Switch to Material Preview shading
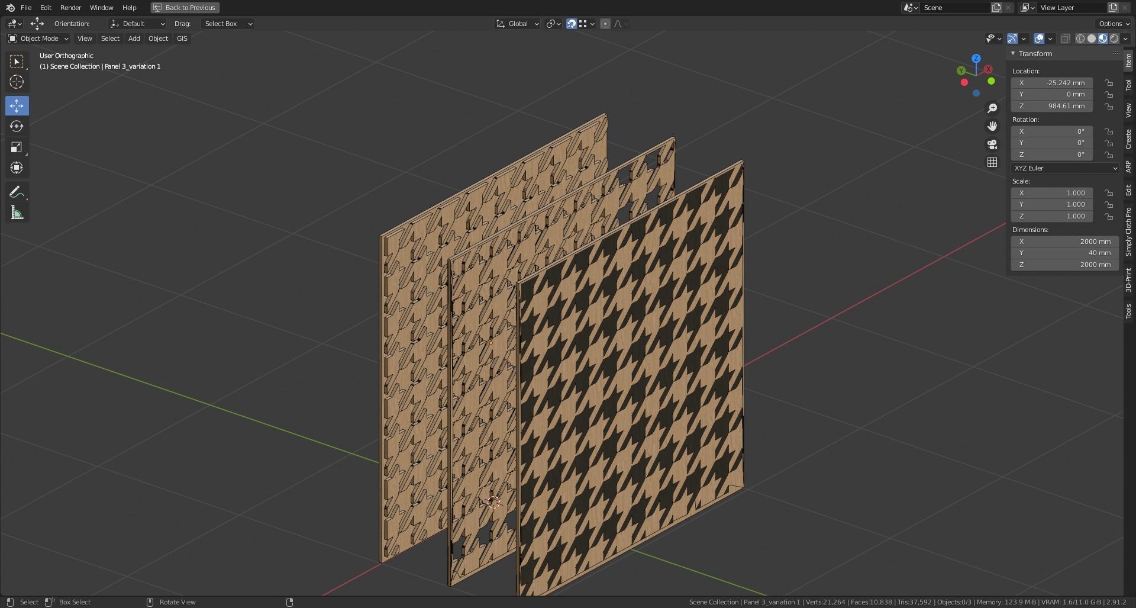This screenshot has height=608, width=1136. click(1103, 38)
